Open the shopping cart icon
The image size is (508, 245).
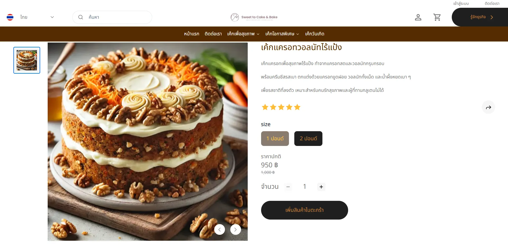pos(437,17)
